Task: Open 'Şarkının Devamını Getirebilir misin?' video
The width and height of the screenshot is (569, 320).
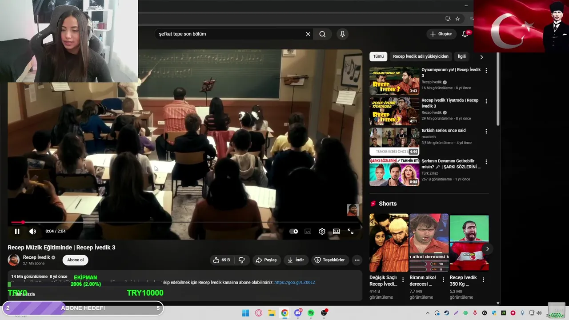Action: (394, 172)
